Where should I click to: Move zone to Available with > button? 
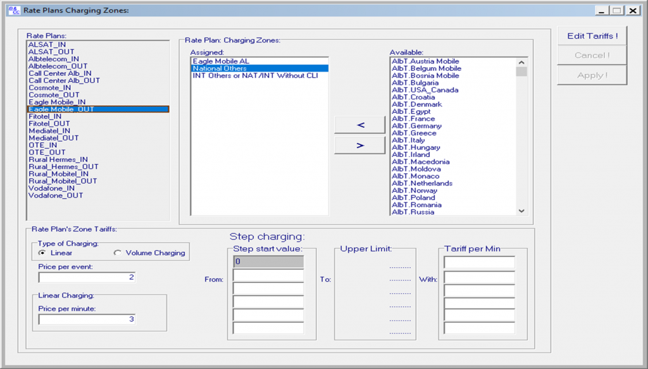[x=360, y=146]
